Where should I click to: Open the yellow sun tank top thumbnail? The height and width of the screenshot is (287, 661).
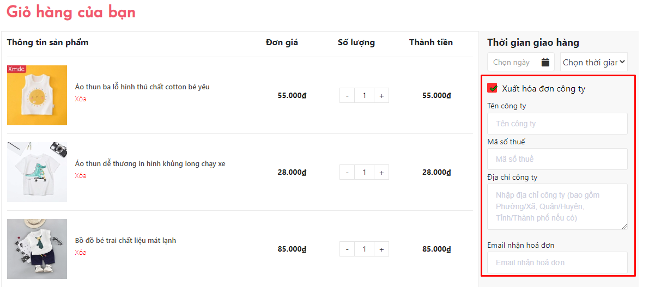click(x=37, y=95)
